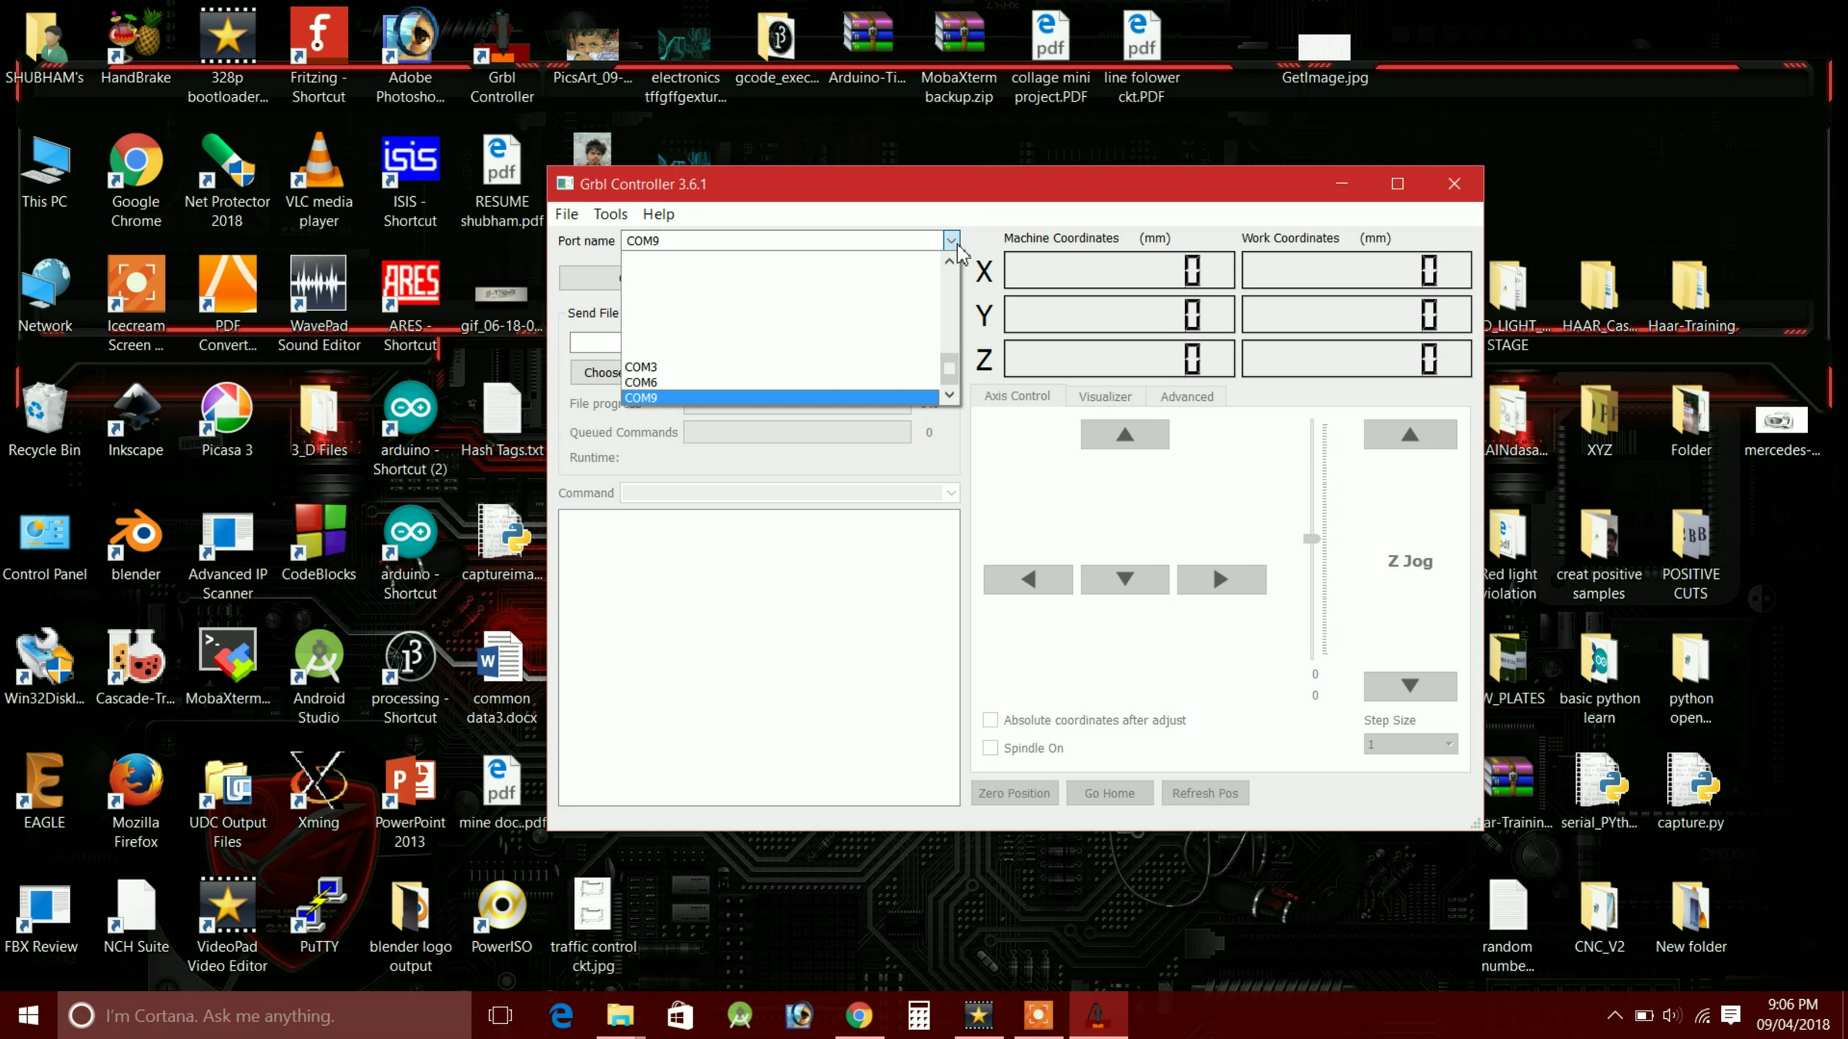Click the vertical Z jog slider handle
The image size is (1848, 1039).
[x=1311, y=539]
